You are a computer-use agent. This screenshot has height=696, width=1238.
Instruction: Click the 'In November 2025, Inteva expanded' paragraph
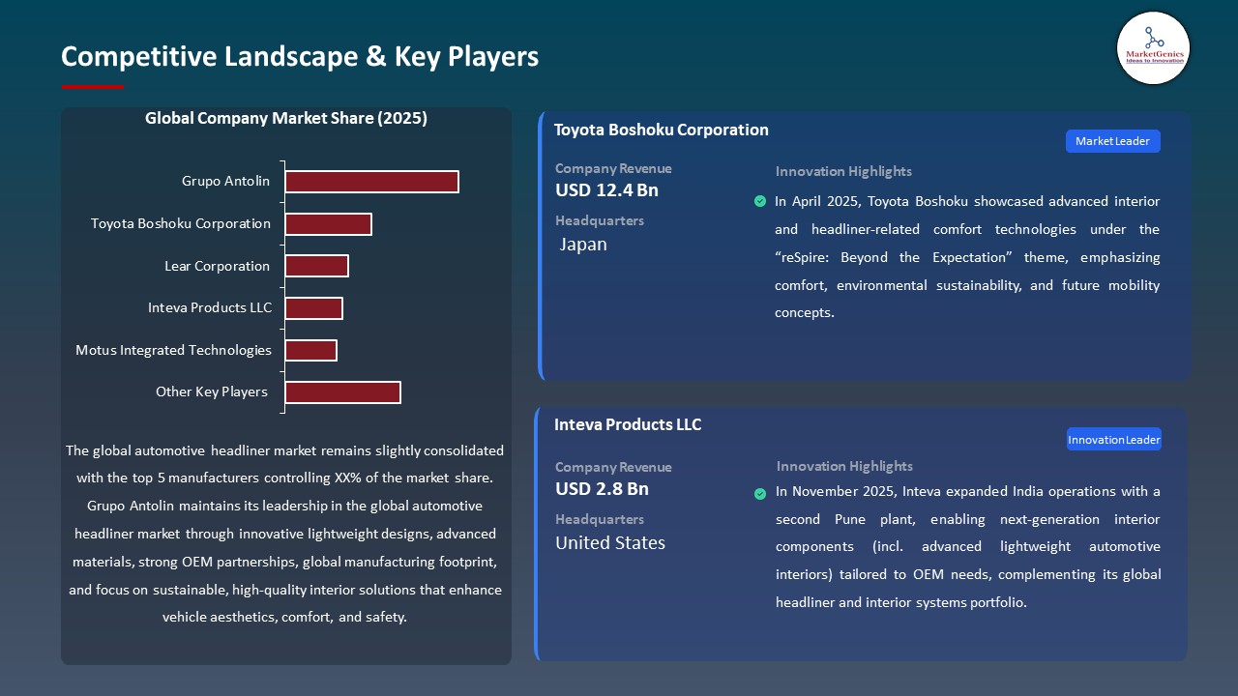pyautogui.click(x=968, y=547)
